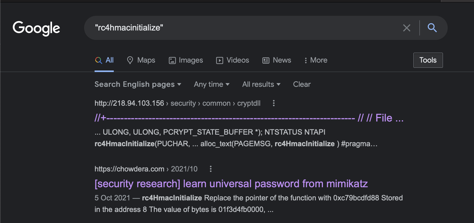Open the Videos results tab
The image size is (474, 223).
[x=233, y=60]
